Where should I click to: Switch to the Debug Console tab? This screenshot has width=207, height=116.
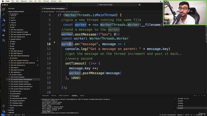(64, 96)
